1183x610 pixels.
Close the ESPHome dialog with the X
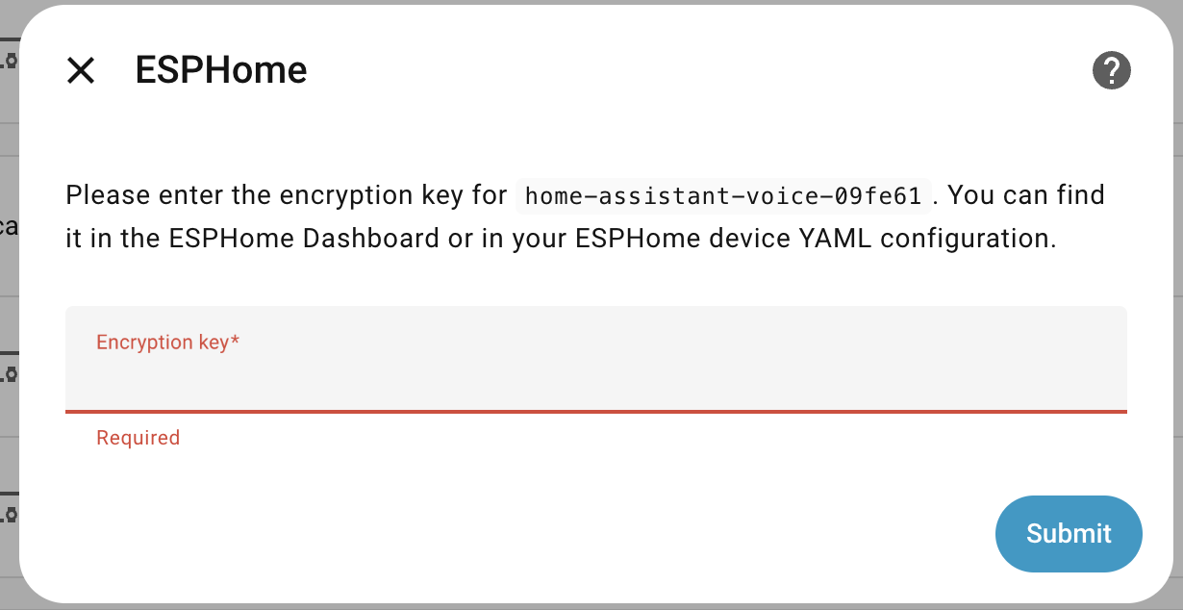tap(81, 70)
